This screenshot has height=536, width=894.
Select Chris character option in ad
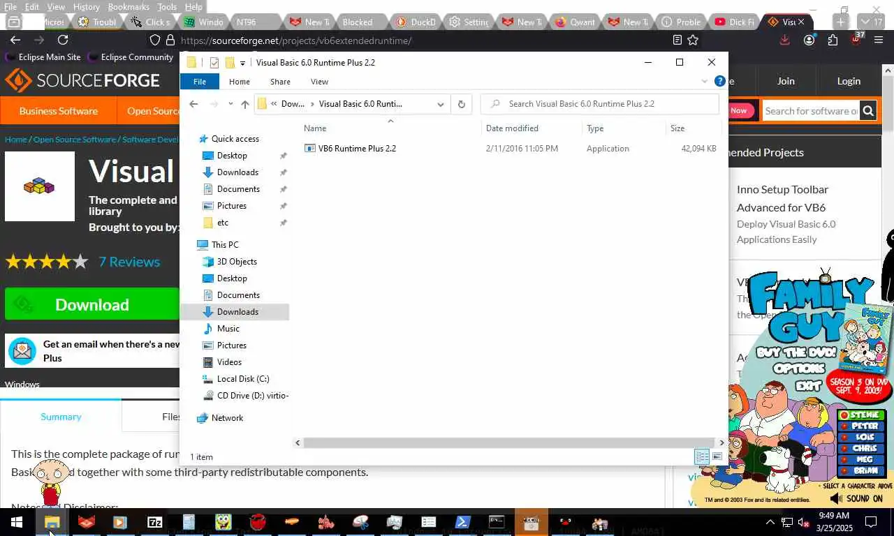860,448
